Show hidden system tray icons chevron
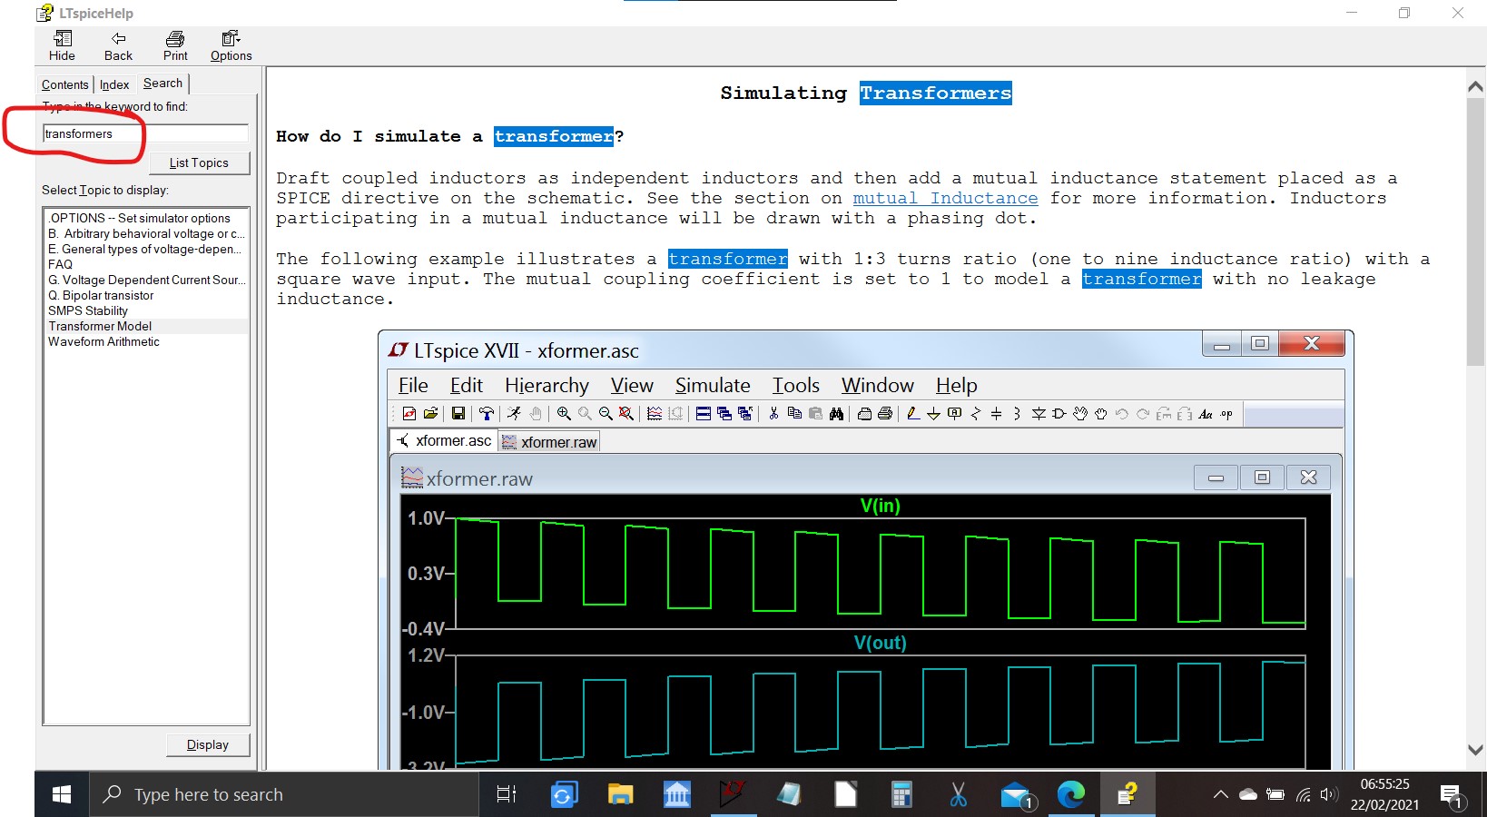 pos(1221,794)
